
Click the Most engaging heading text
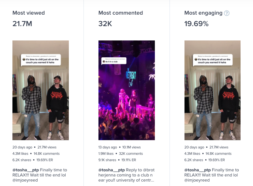click(x=203, y=13)
